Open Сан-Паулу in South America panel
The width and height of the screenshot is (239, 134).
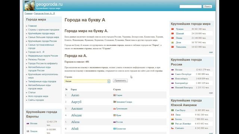[x=180, y=110]
